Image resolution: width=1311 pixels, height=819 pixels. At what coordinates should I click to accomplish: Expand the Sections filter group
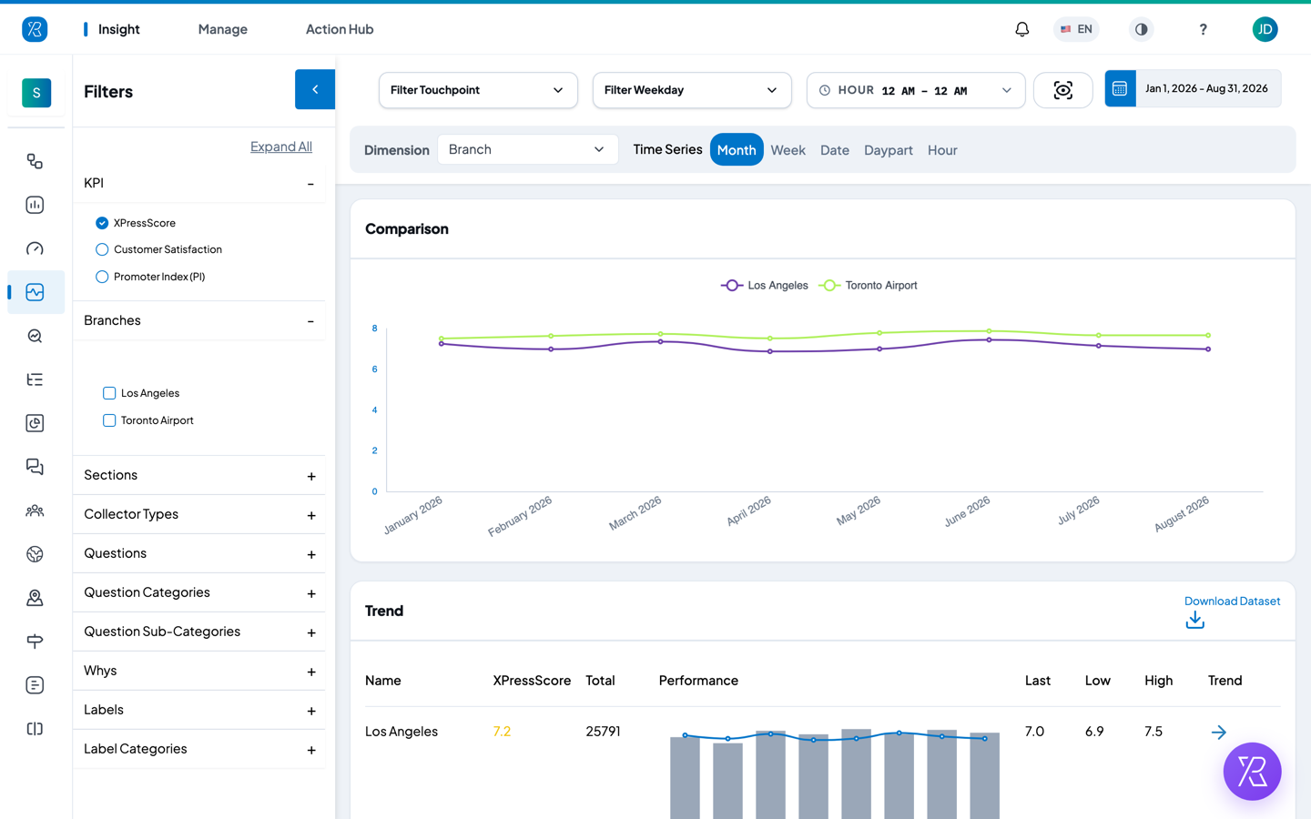[x=199, y=475]
